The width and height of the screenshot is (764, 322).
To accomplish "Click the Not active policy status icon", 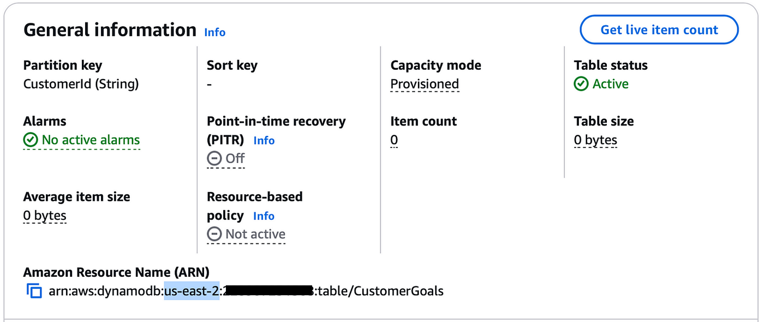I will (214, 235).
